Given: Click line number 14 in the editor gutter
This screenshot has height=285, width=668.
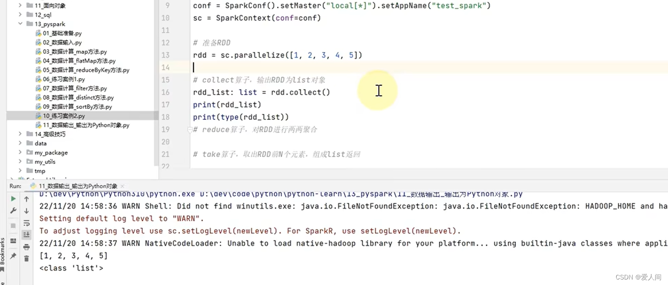Looking at the screenshot, I should coord(166,67).
